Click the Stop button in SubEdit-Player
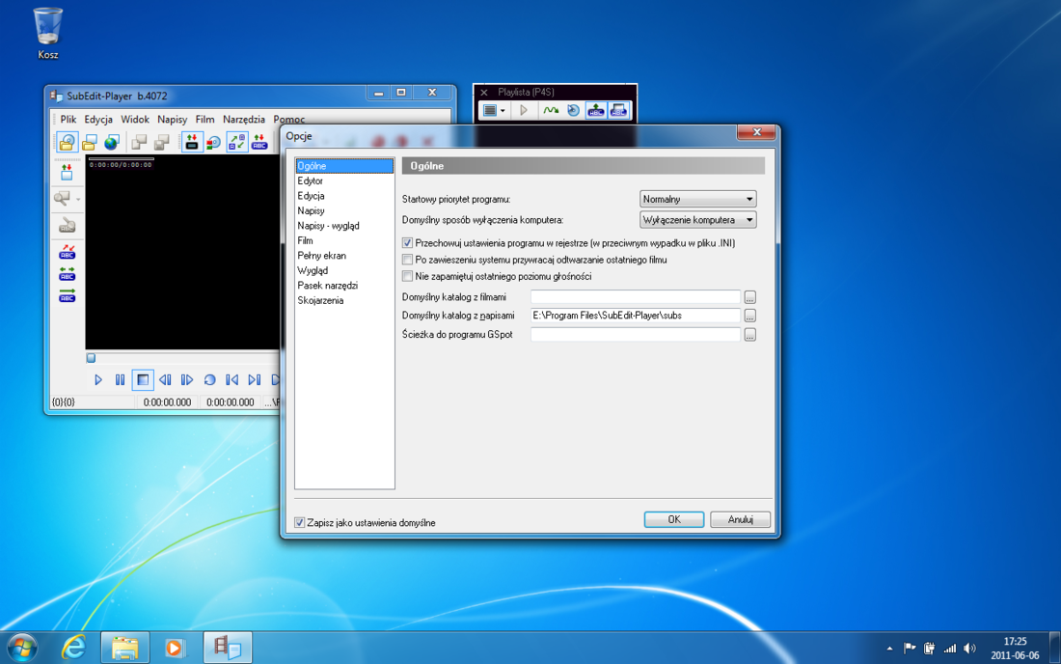 pyautogui.click(x=143, y=379)
